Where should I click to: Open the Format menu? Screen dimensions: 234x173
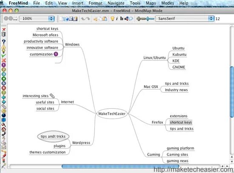click(95, 3)
